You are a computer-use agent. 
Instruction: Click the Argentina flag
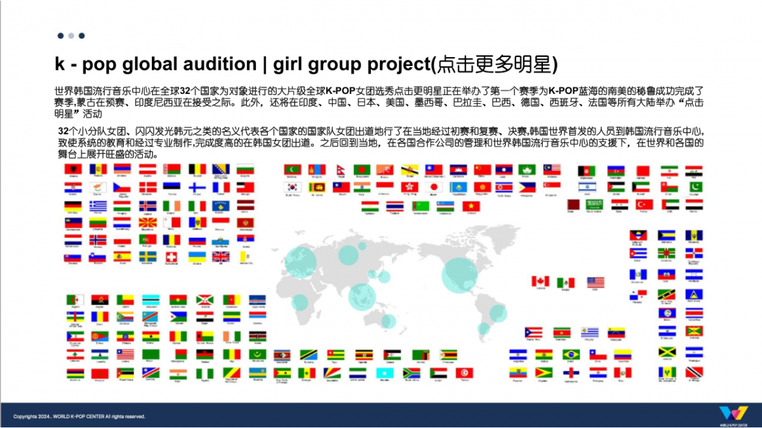click(x=518, y=354)
